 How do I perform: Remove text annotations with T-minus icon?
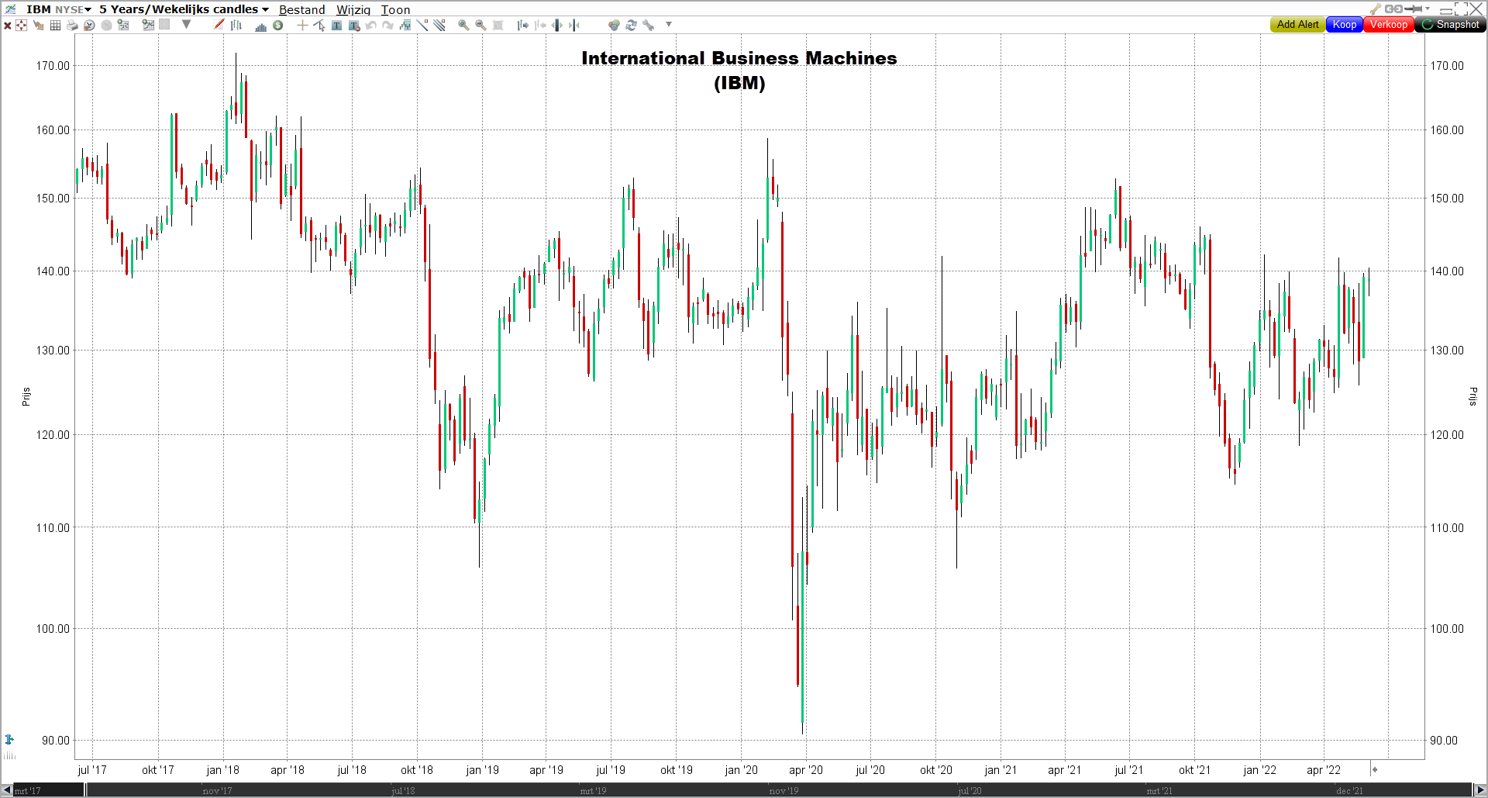[x=354, y=26]
